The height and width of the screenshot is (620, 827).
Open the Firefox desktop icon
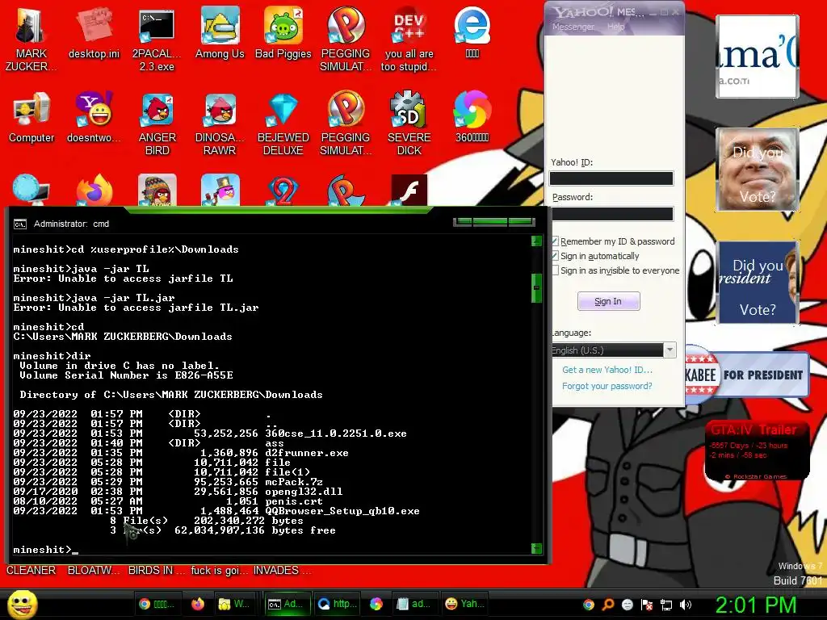[x=94, y=190]
